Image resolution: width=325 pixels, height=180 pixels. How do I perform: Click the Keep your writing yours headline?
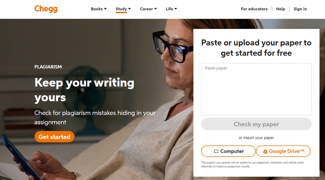tap(84, 90)
